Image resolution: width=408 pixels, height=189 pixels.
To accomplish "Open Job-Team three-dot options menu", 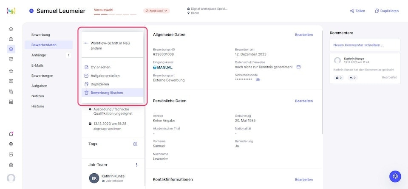I will [x=136, y=165].
